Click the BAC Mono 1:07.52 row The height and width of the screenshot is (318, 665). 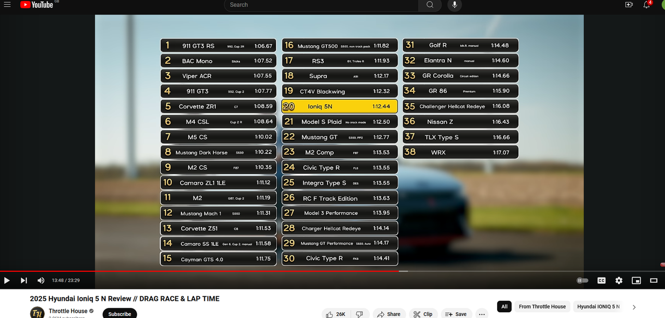pos(218,61)
